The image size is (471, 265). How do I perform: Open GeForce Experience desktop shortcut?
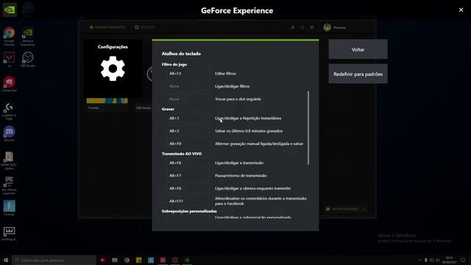tap(28, 36)
